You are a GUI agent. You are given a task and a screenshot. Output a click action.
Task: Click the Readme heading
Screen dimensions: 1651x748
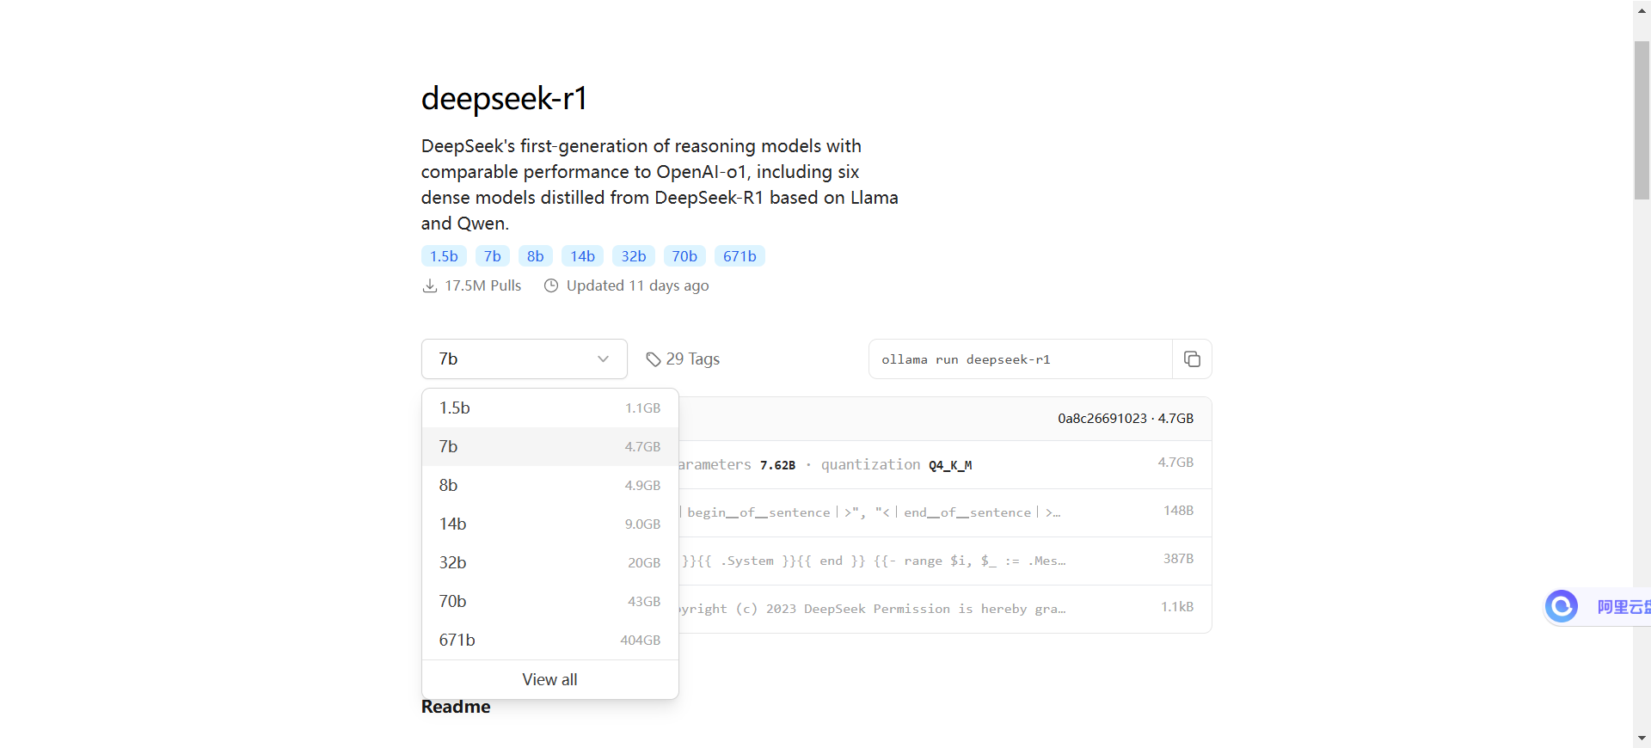[456, 707]
